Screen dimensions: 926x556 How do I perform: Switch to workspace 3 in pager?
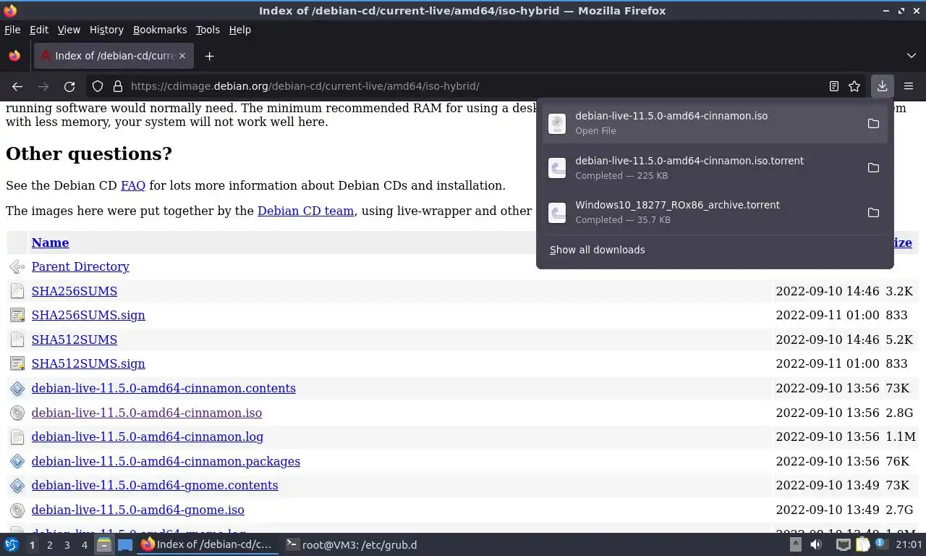click(x=67, y=545)
